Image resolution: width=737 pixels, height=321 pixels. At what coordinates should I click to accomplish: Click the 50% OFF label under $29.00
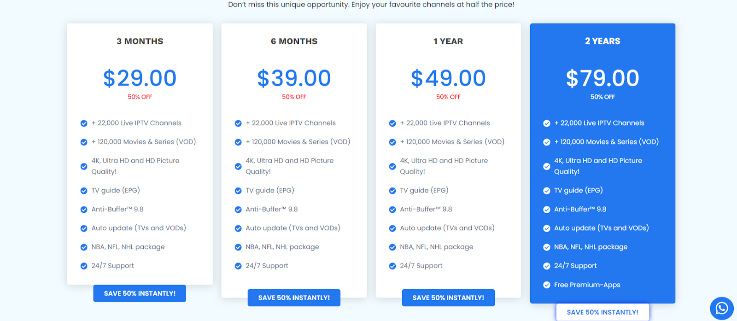pyautogui.click(x=139, y=97)
